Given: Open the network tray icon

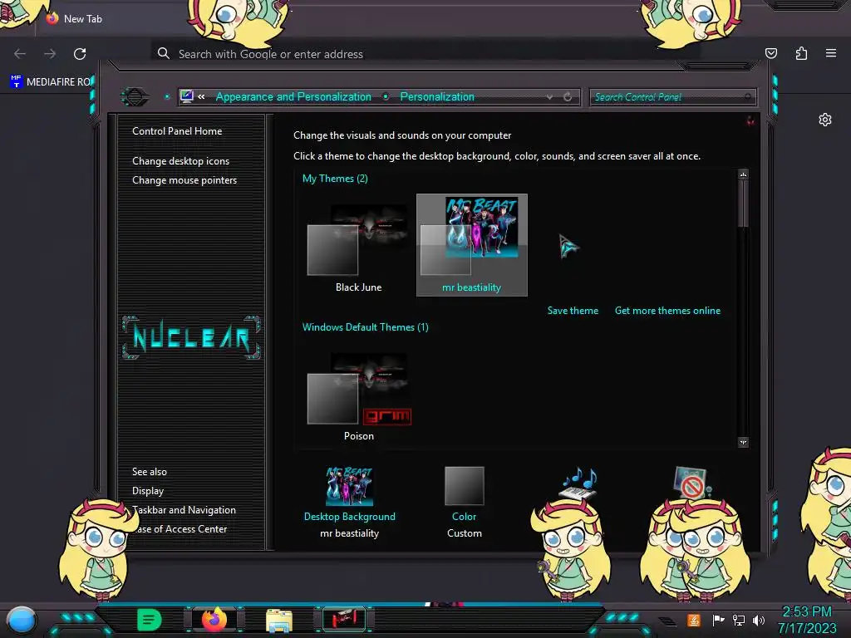Looking at the screenshot, I should pyautogui.click(x=739, y=620).
